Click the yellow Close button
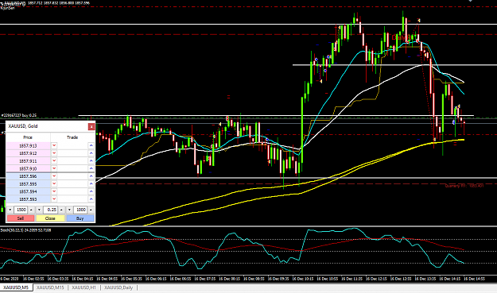This screenshot has height=293, width=497. point(50,218)
